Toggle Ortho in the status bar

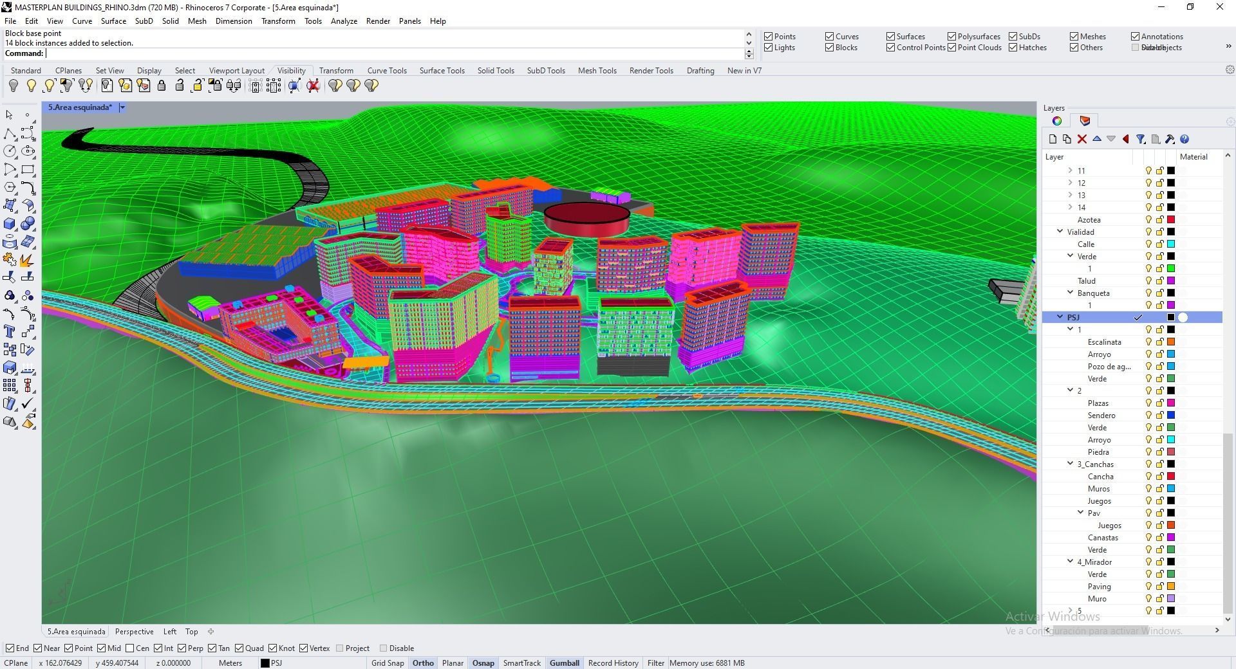[x=423, y=663]
